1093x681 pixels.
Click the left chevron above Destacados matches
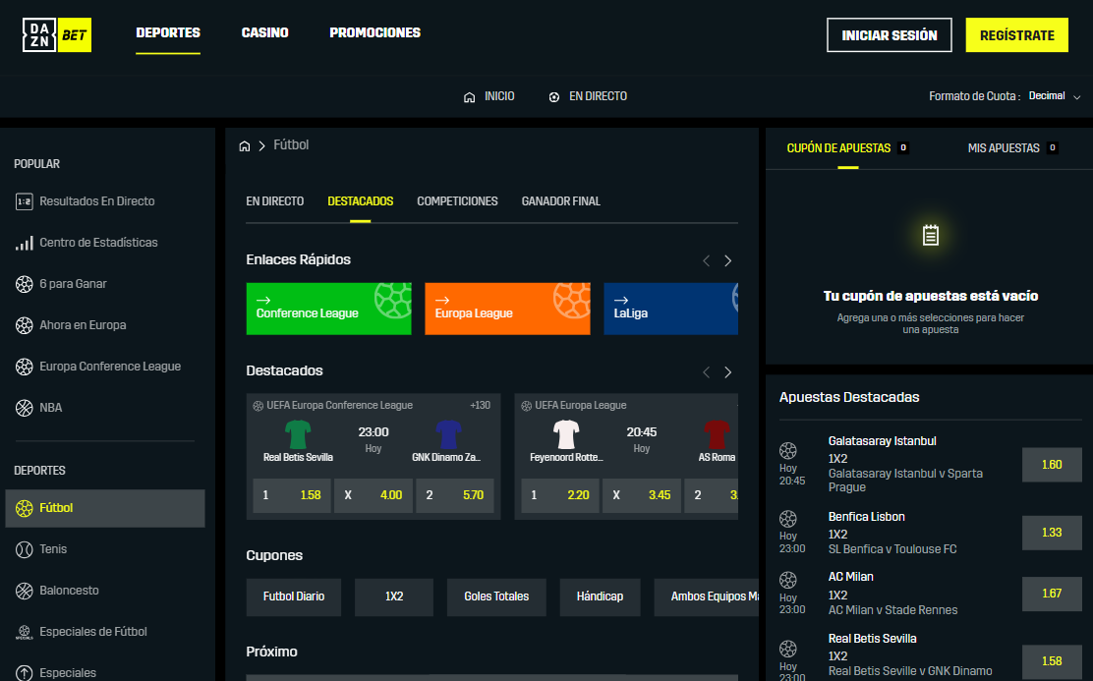click(705, 372)
